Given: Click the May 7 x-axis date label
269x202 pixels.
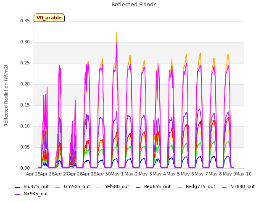Looking at the screenshot, I should point(201,174).
